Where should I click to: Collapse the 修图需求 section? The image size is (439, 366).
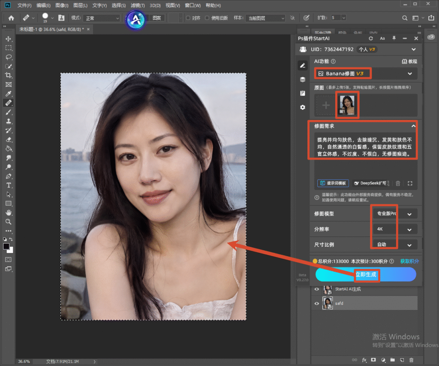(x=413, y=126)
